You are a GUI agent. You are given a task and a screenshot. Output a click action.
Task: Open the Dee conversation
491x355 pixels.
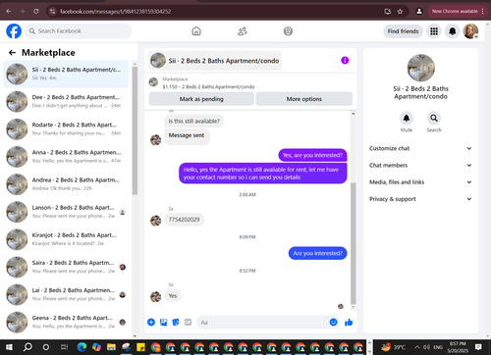(x=66, y=101)
